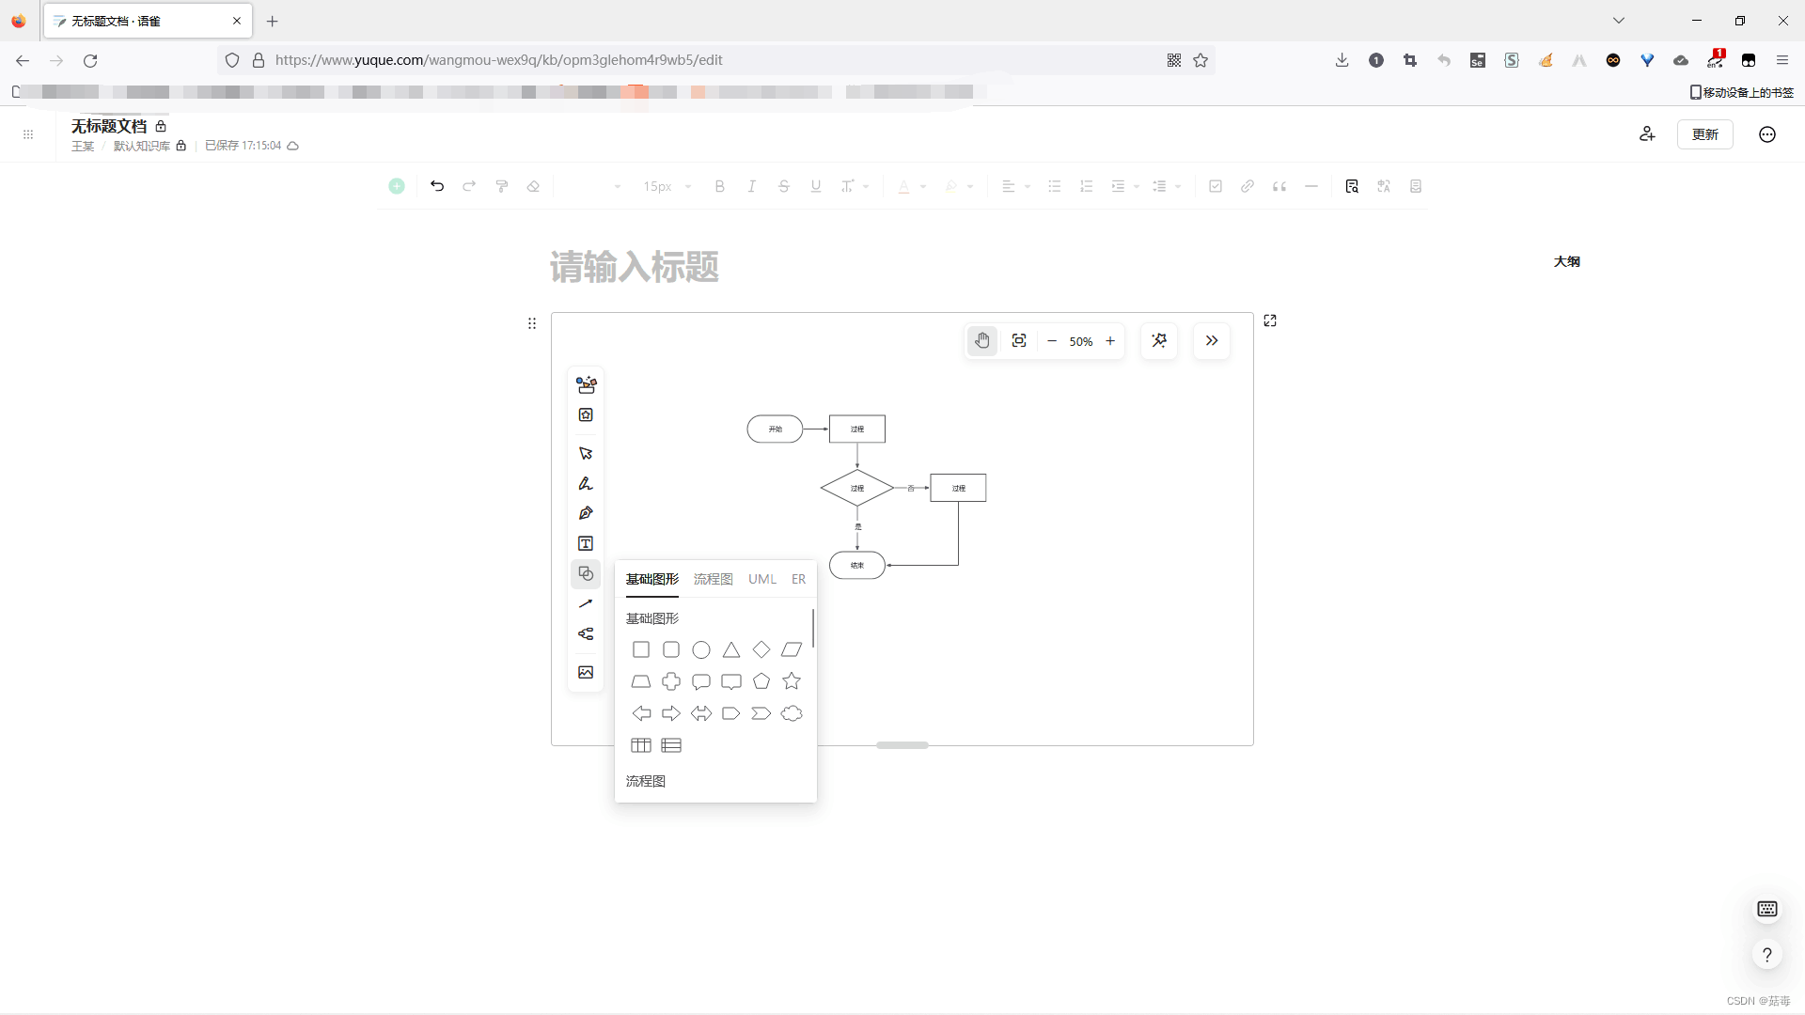Switch to the 流程图 tab

click(x=713, y=579)
